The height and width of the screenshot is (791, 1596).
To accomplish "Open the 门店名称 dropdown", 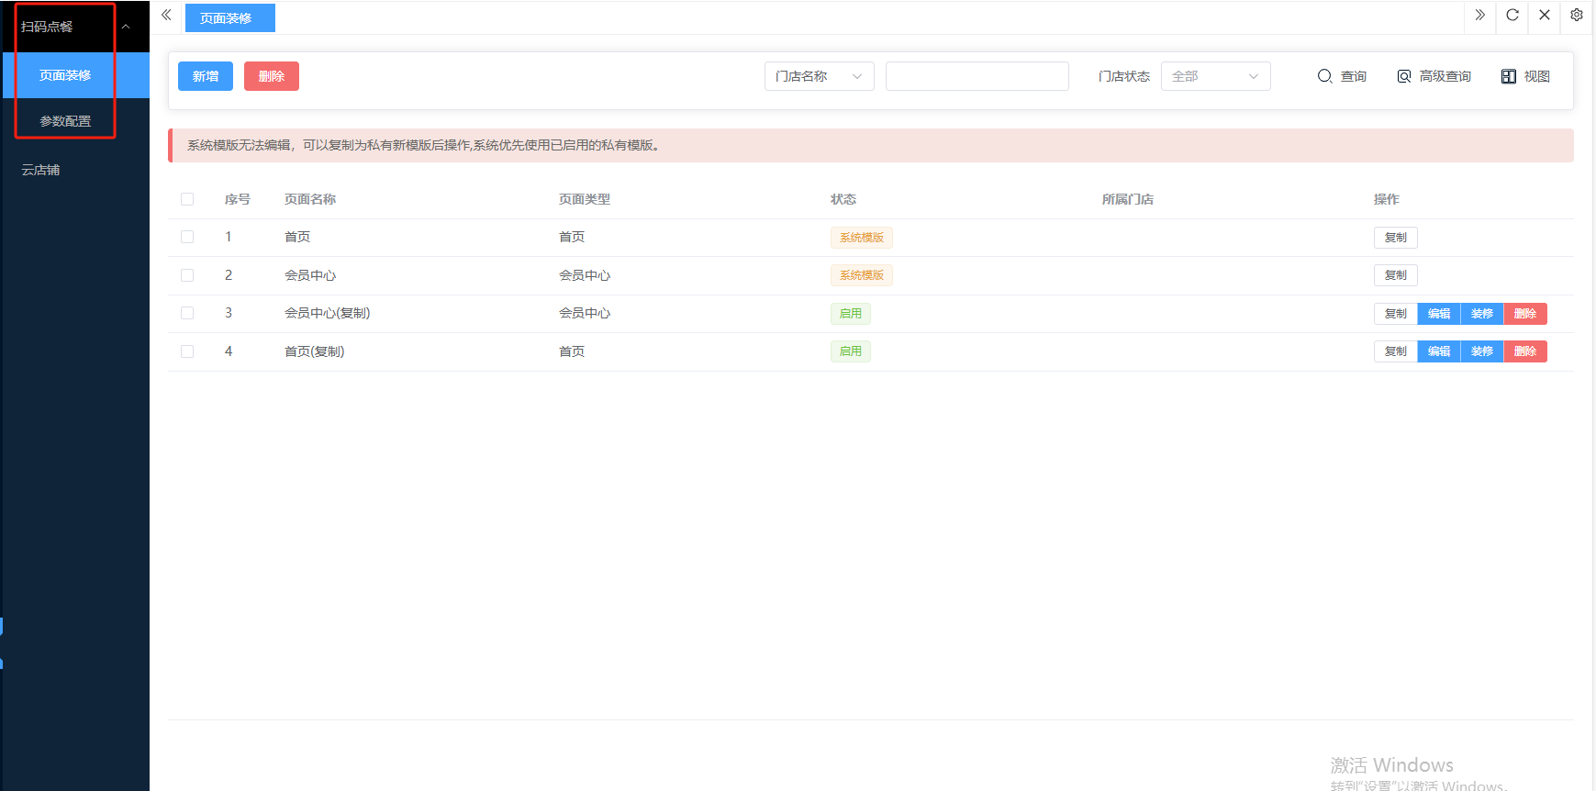I will tap(819, 76).
